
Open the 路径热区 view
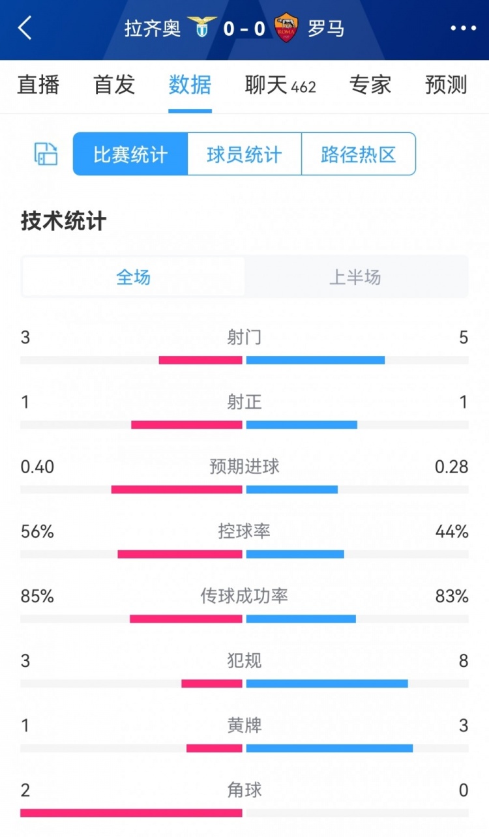(x=358, y=154)
